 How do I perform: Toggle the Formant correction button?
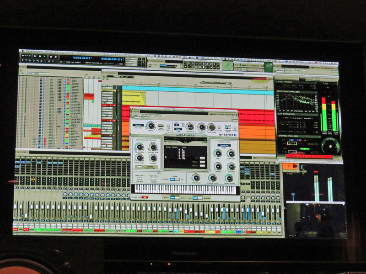click(219, 127)
